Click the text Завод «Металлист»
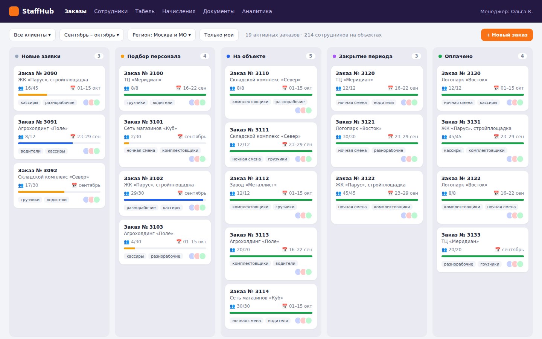 tap(253, 185)
